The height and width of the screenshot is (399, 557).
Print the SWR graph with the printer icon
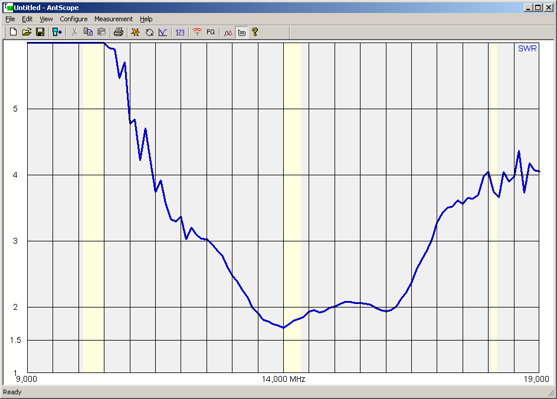tap(119, 32)
